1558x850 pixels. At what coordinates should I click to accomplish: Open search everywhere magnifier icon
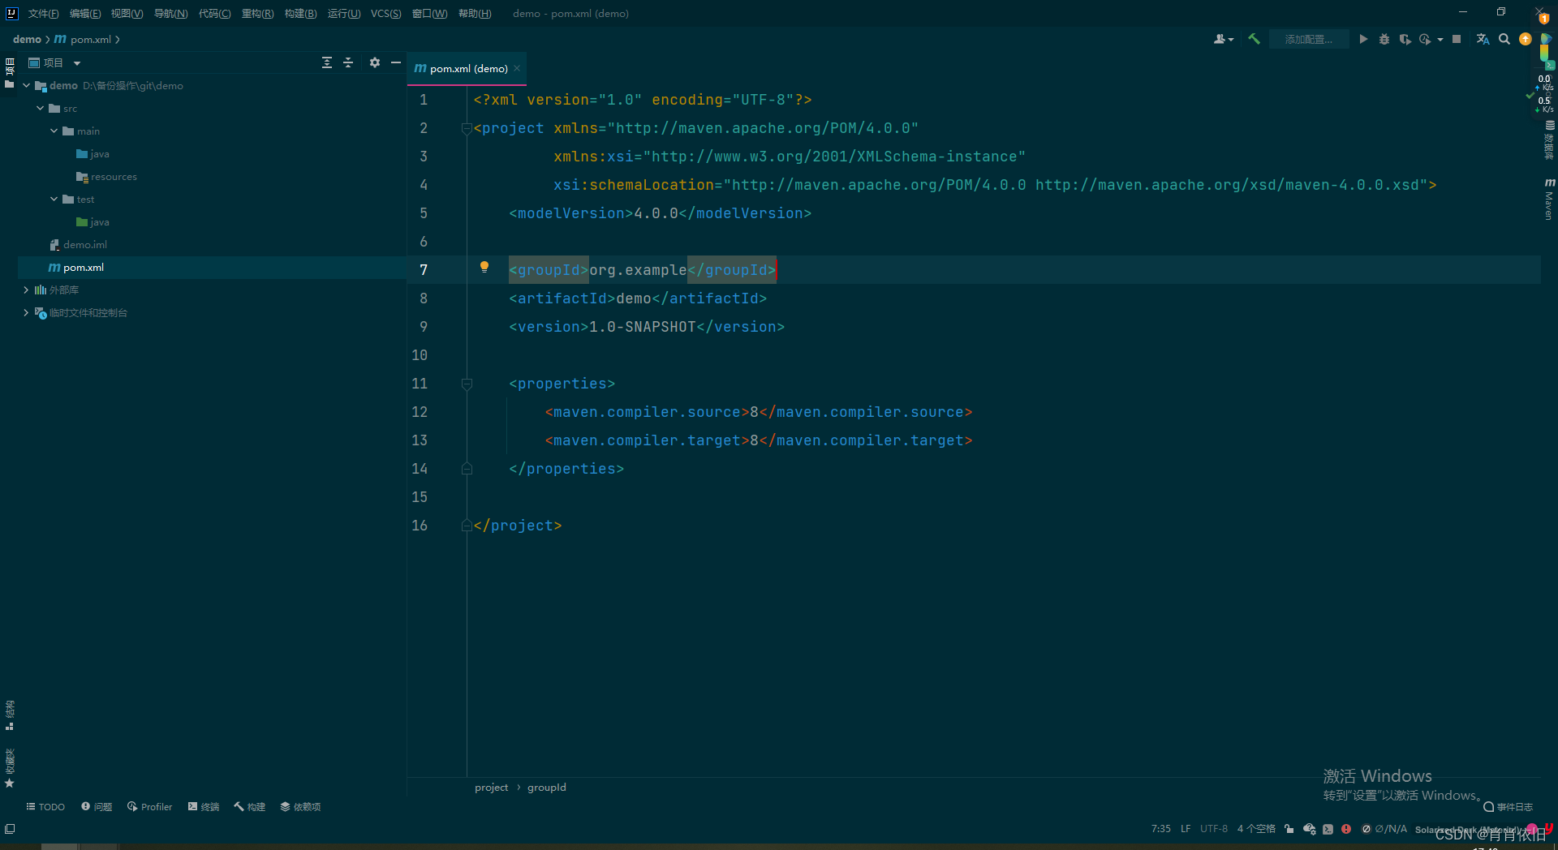1505,39
